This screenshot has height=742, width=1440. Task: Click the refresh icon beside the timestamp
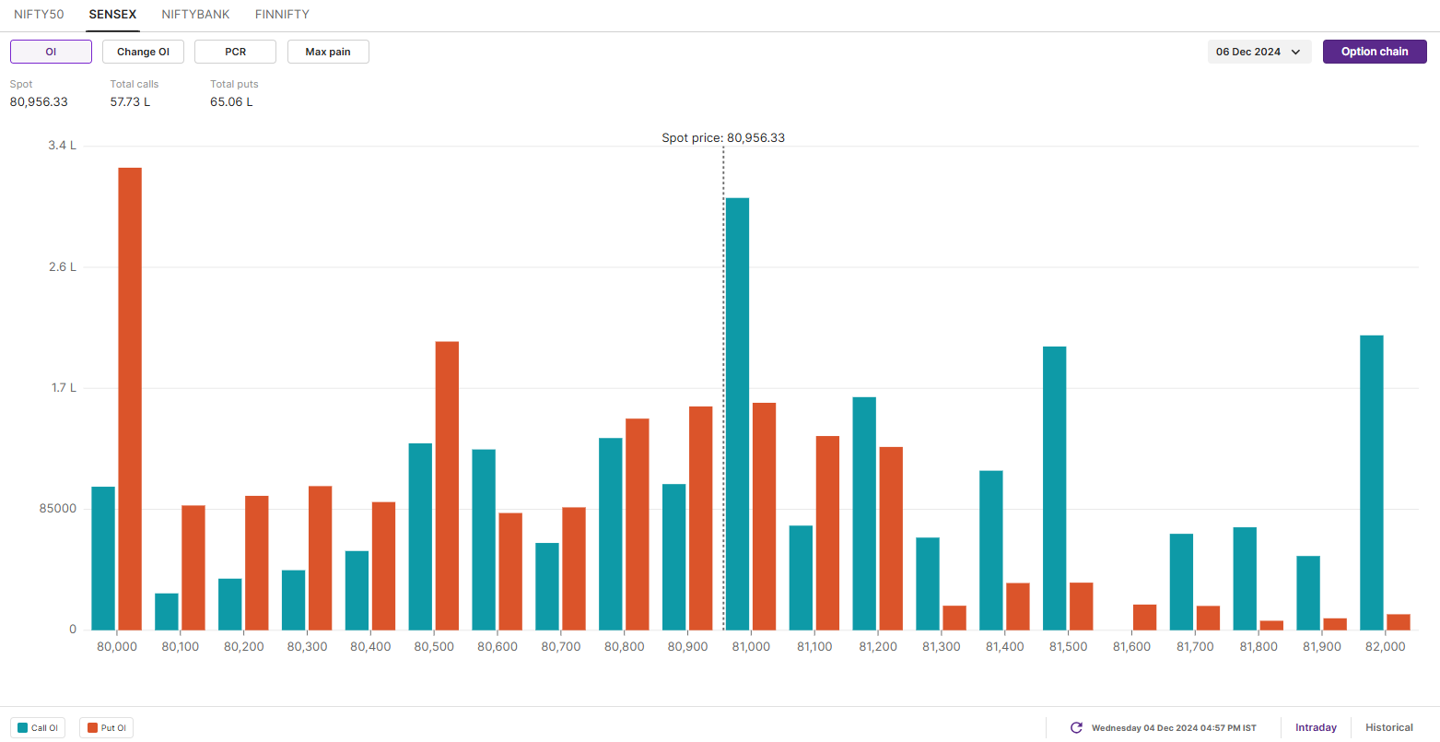click(x=1076, y=728)
